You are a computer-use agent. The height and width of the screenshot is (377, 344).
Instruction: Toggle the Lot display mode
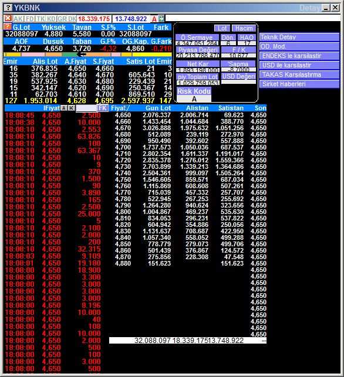click(x=222, y=28)
